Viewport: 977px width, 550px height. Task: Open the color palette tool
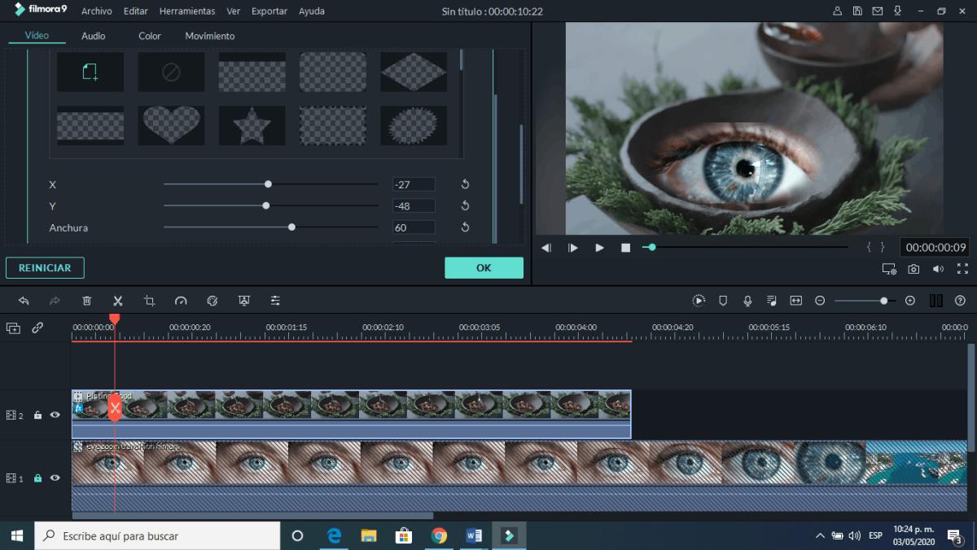point(212,301)
